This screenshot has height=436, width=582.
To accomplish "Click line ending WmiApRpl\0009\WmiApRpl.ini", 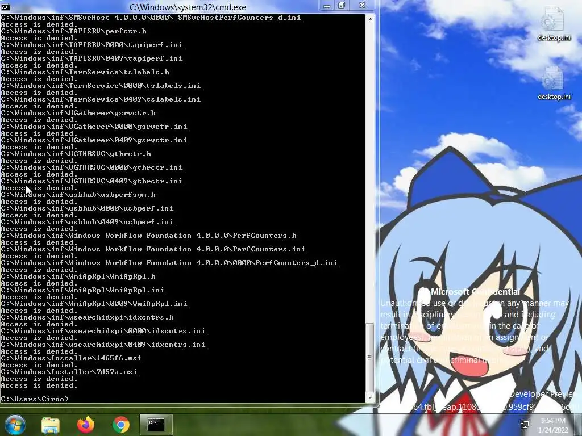I will coord(94,304).
